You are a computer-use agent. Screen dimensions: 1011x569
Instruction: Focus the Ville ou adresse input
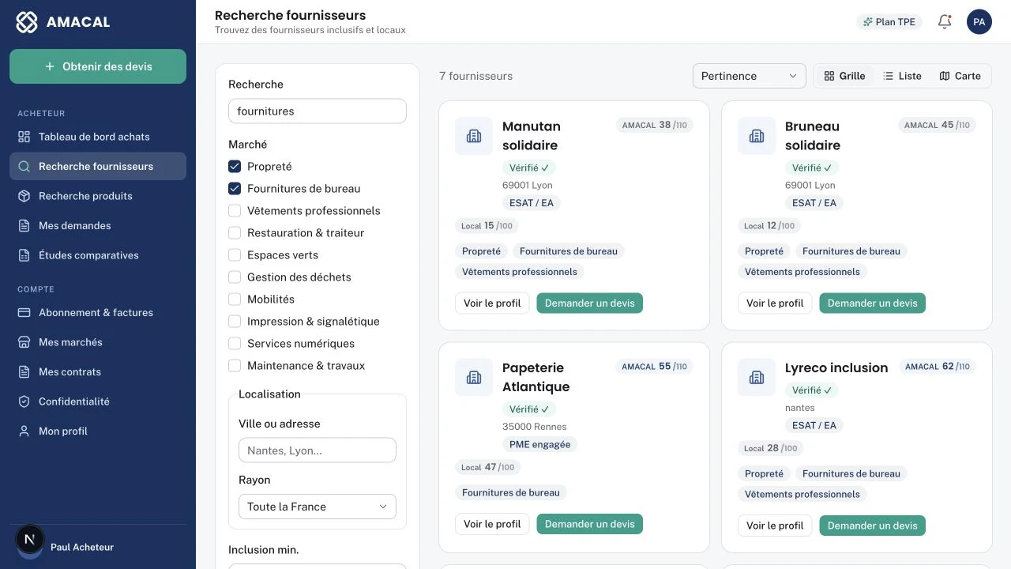pyautogui.click(x=318, y=450)
